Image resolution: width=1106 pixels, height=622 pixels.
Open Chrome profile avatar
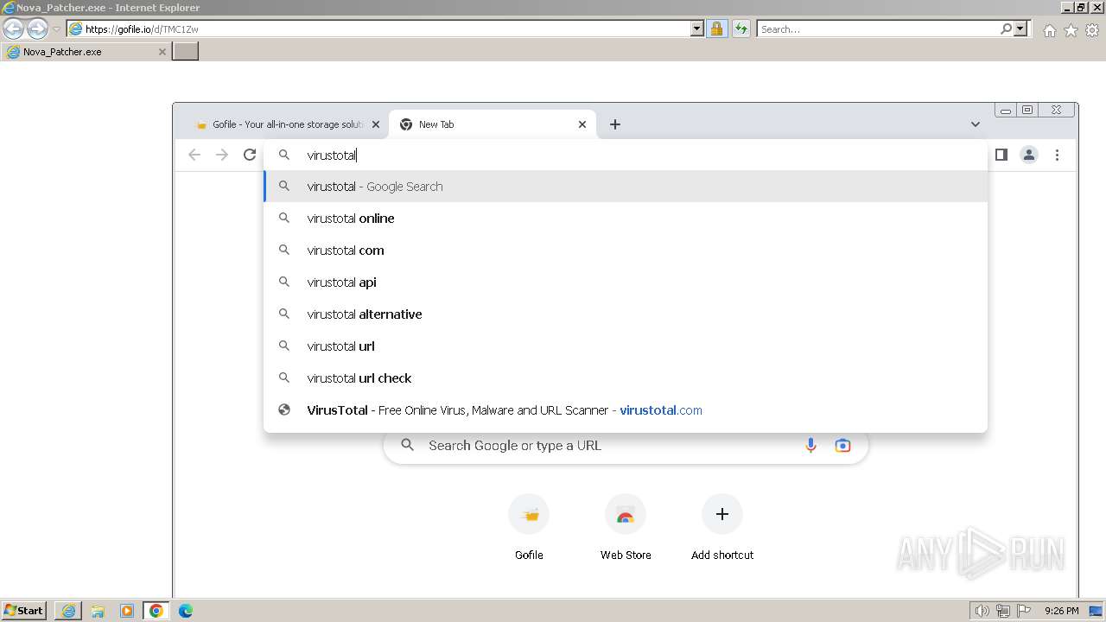1029,155
